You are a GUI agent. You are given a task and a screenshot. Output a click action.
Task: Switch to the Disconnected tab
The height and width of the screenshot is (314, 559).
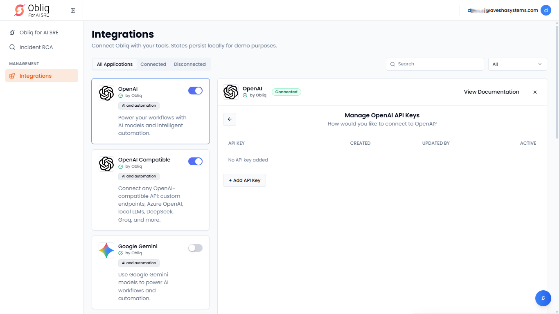pyautogui.click(x=189, y=64)
